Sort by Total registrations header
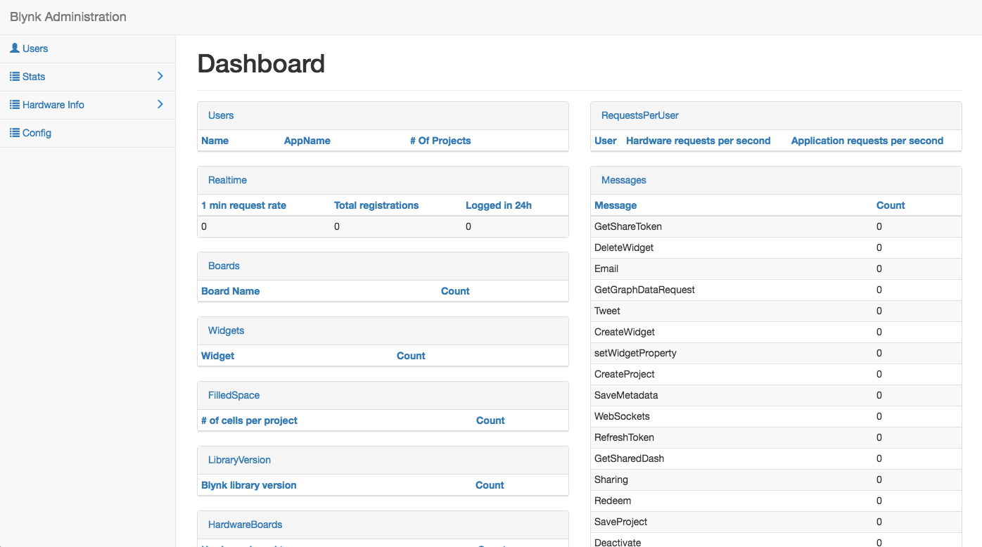The height and width of the screenshot is (547, 982). click(x=376, y=205)
